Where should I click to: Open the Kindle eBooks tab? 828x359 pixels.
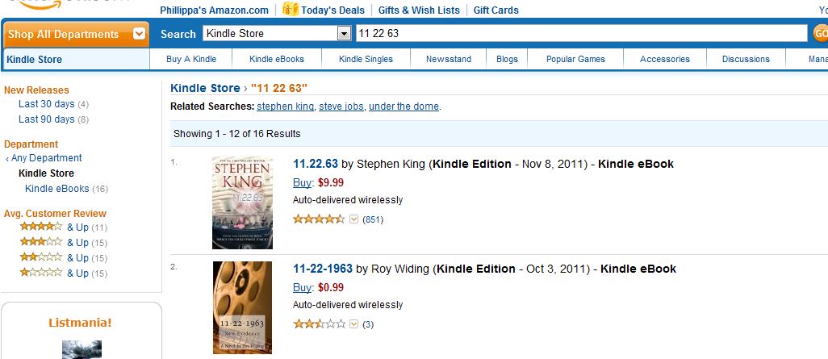[277, 59]
